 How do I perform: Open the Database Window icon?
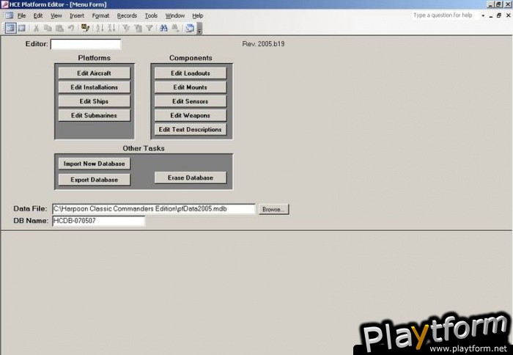(x=190, y=28)
